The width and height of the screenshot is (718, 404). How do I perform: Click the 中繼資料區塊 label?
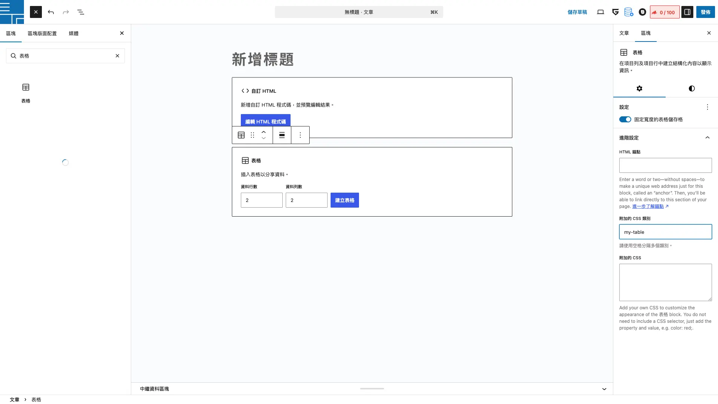[x=154, y=389]
